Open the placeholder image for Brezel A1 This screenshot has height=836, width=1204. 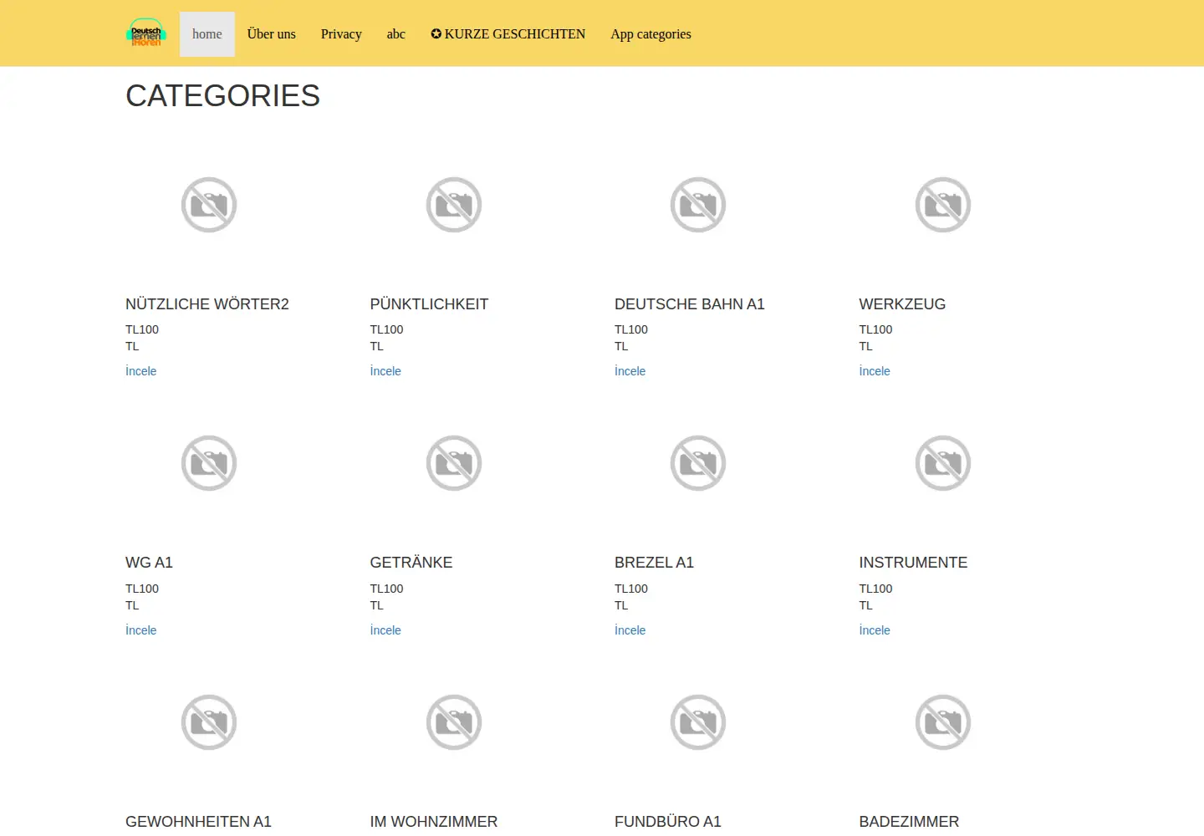point(698,463)
